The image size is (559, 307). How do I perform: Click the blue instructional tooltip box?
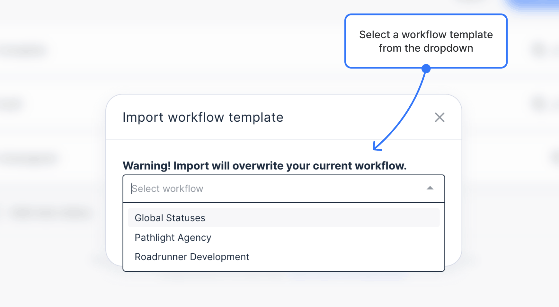click(x=426, y=40)
